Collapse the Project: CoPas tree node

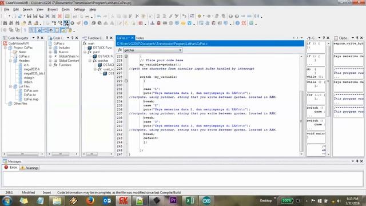pos(5,47)
